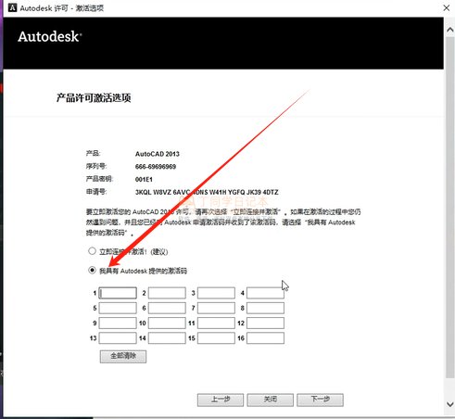455x419 pixels.
Task: Close the Autodesk license window
Action: 447,7
